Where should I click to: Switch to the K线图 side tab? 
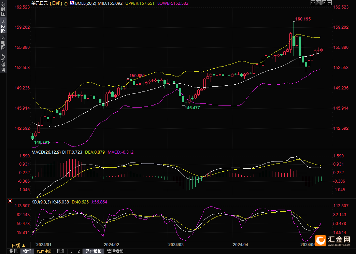pyautogui.click(x=3, y=26)
